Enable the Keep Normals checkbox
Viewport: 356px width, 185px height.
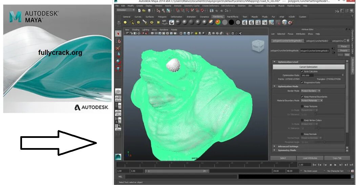point(302,134)
